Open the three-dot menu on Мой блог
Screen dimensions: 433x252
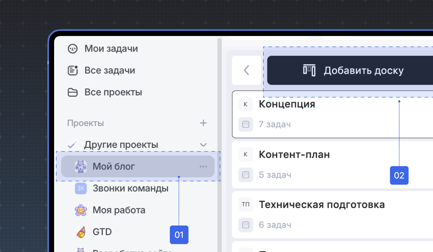pyautogui.click(x=204, y=166)
